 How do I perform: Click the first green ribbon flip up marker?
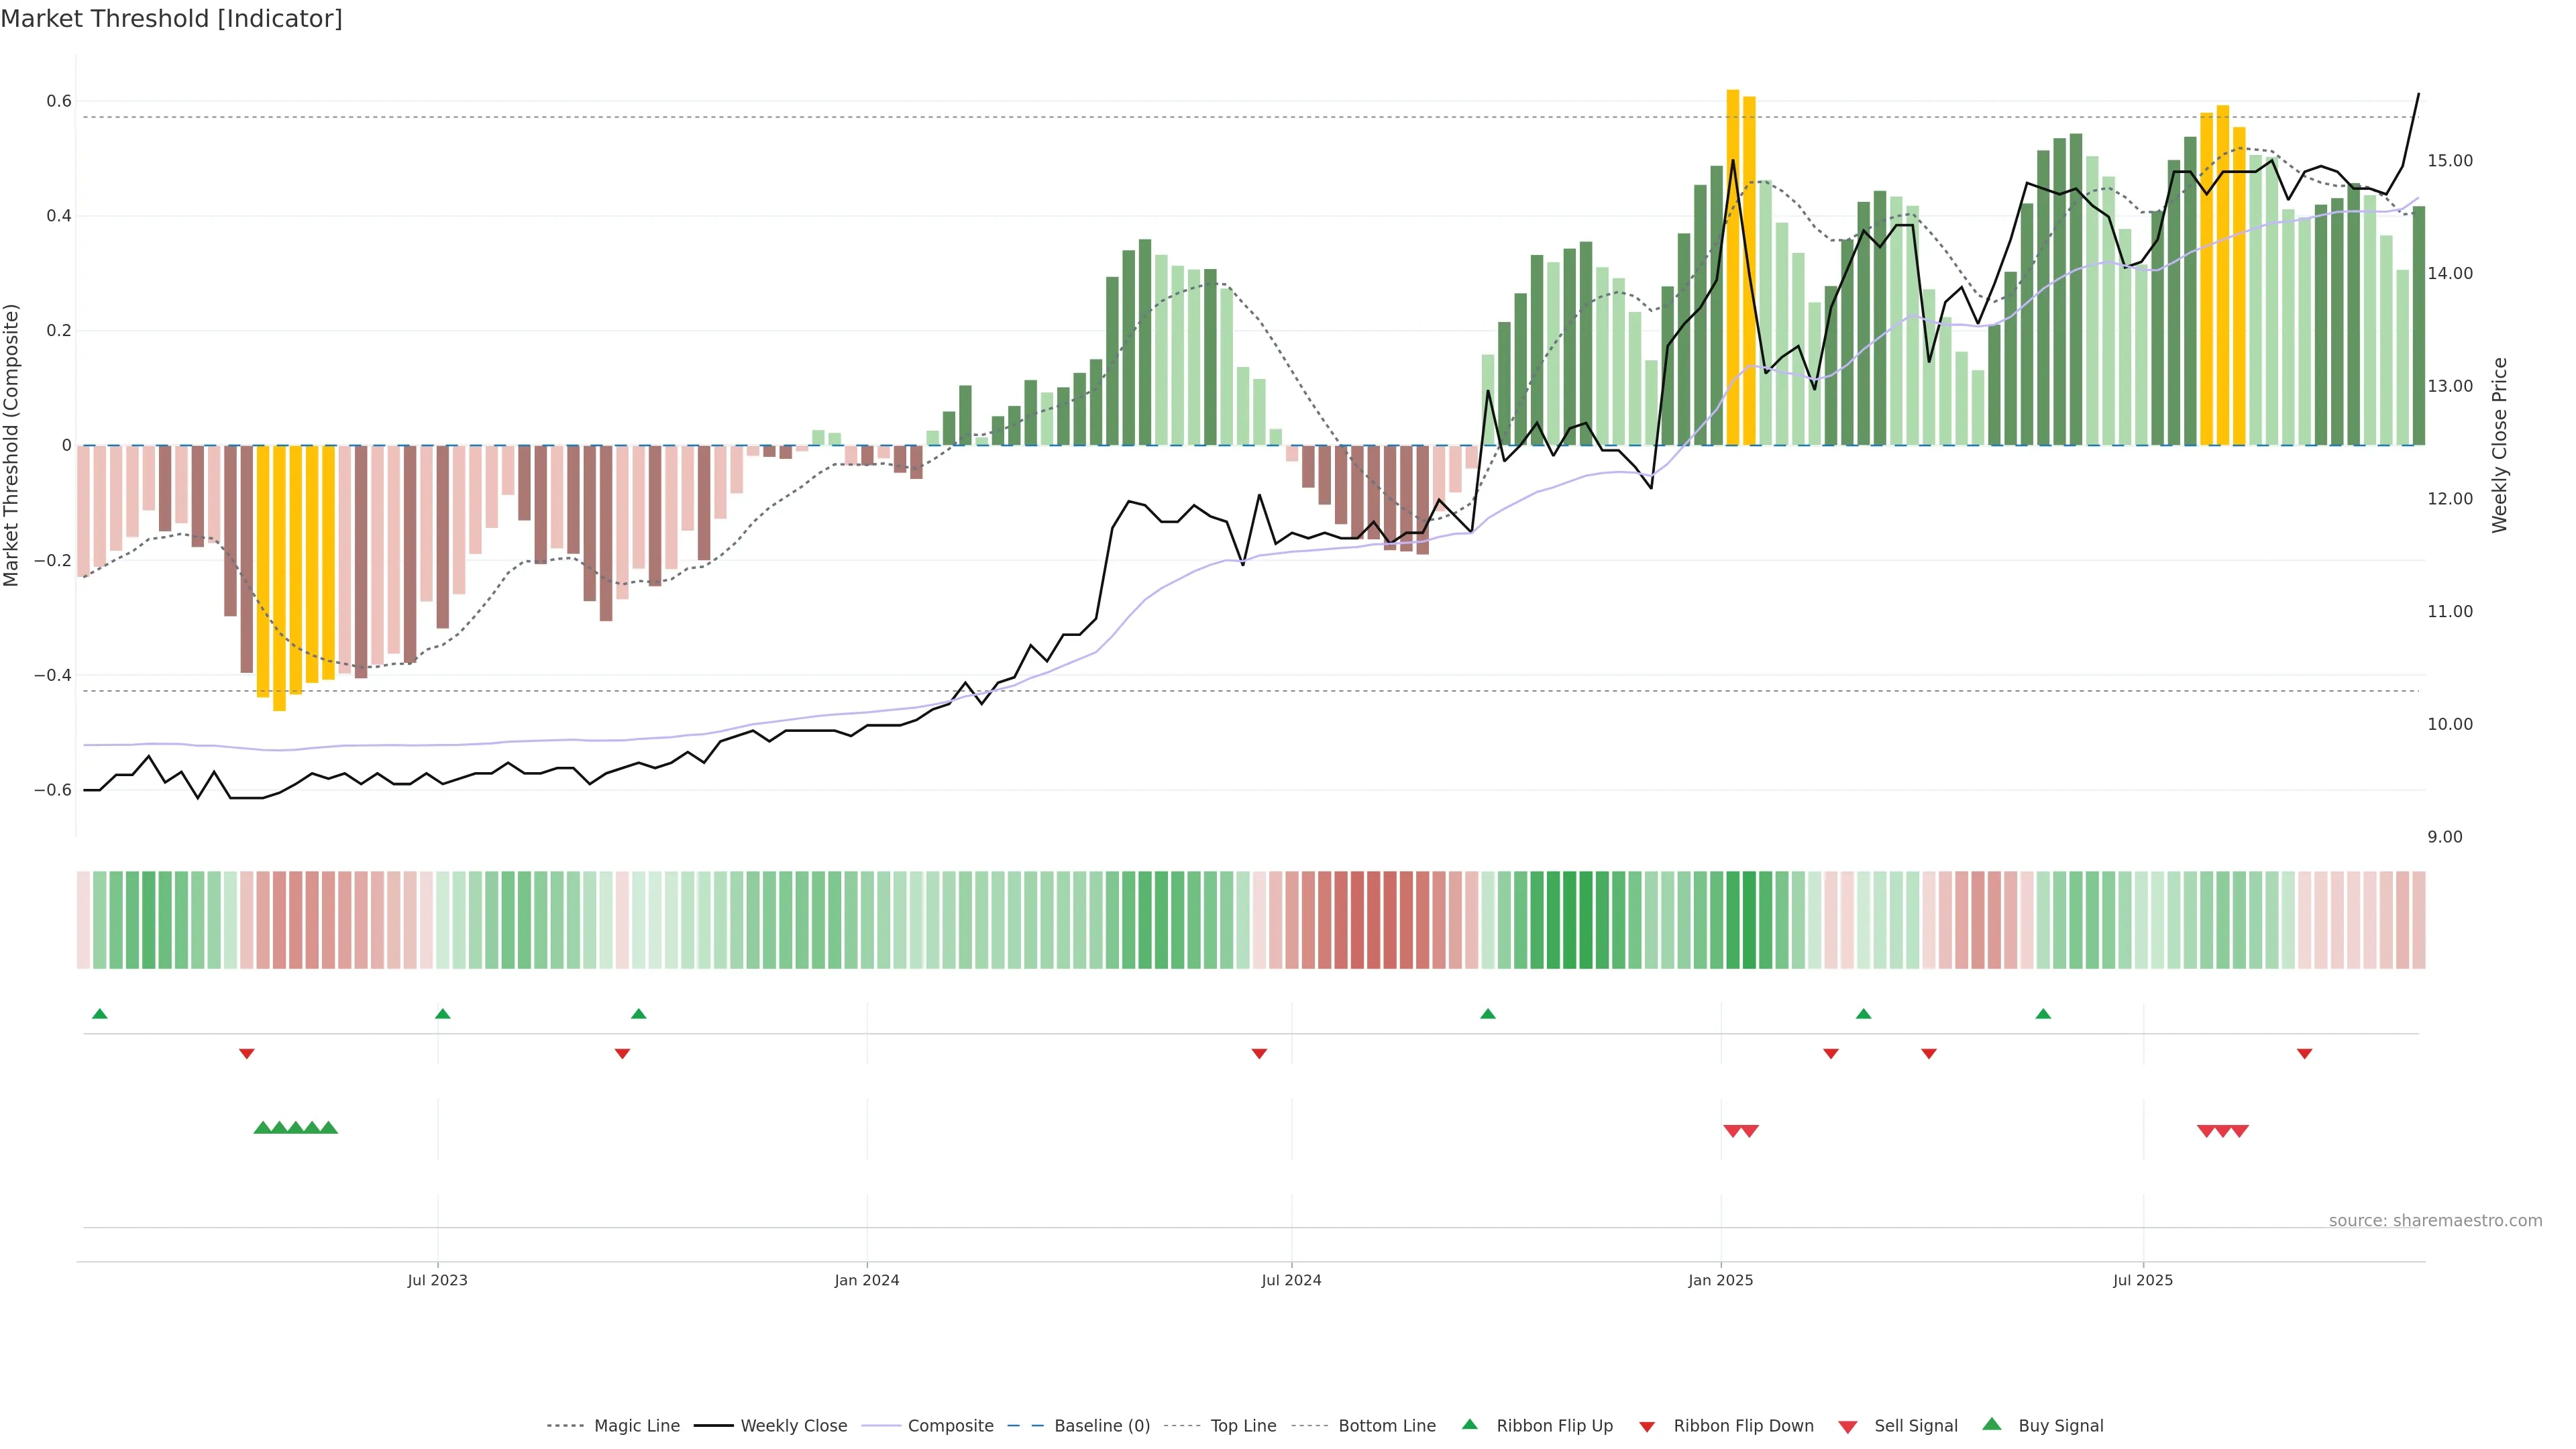tap(100, 1014)
